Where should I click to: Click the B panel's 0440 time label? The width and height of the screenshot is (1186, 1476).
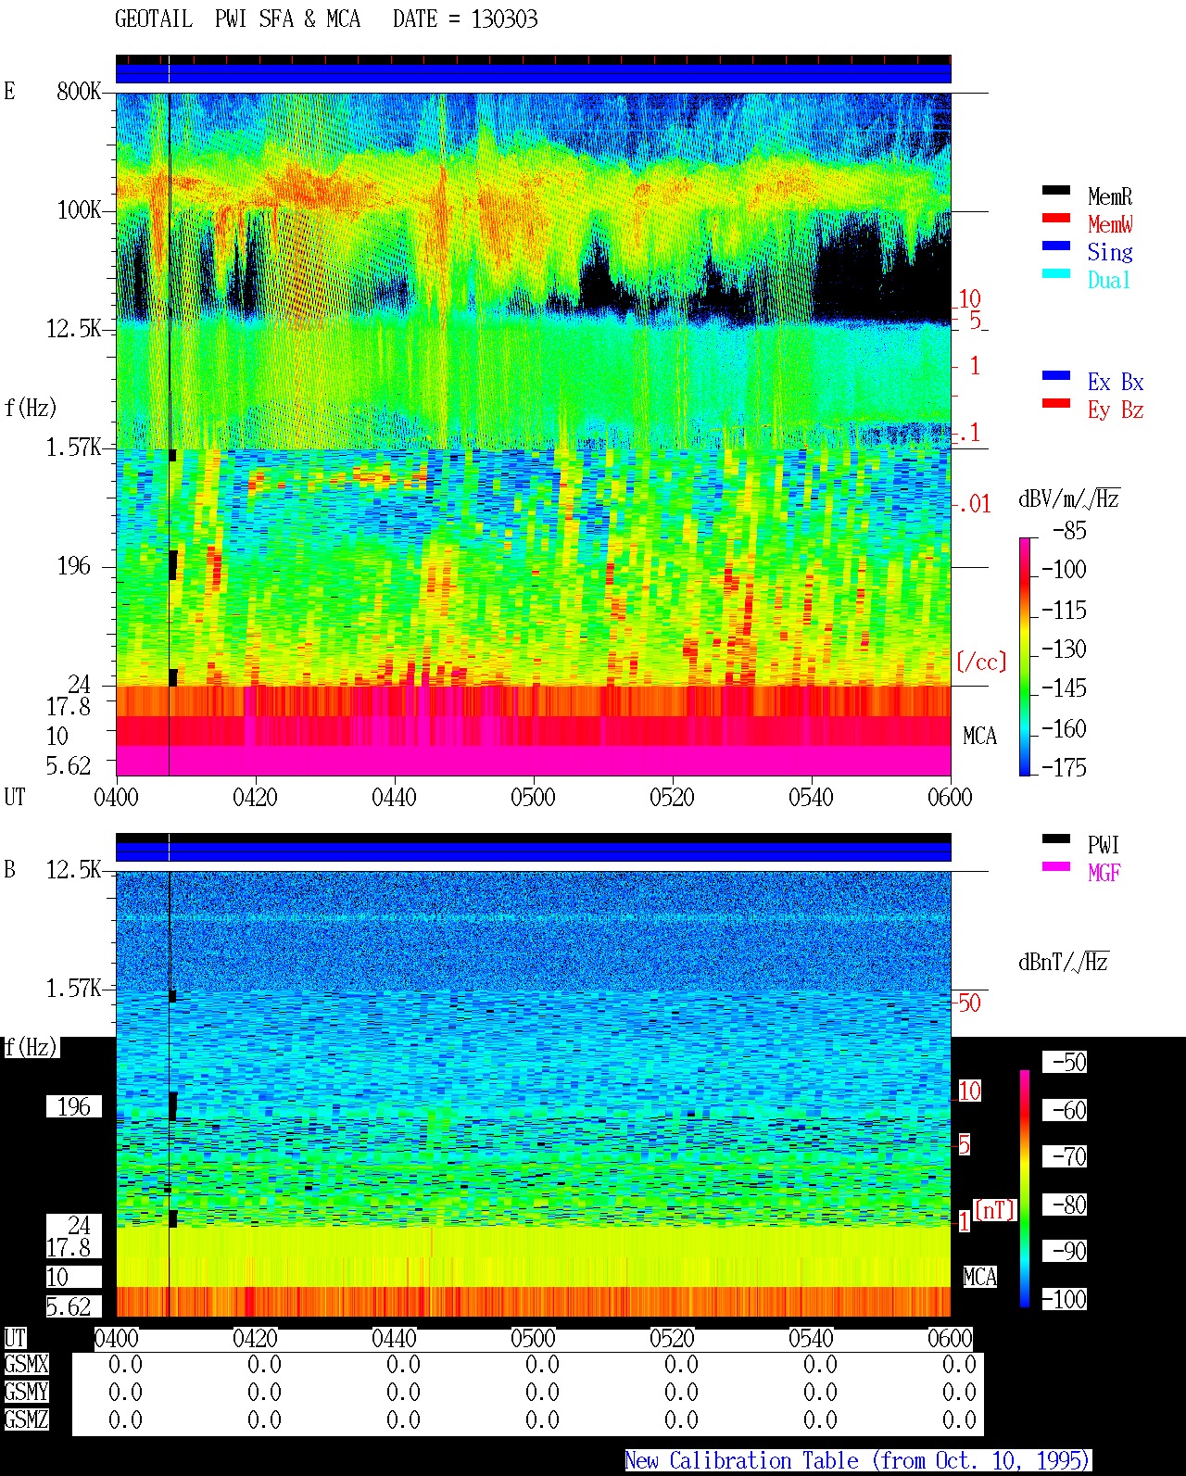(x=394, y=1339)
